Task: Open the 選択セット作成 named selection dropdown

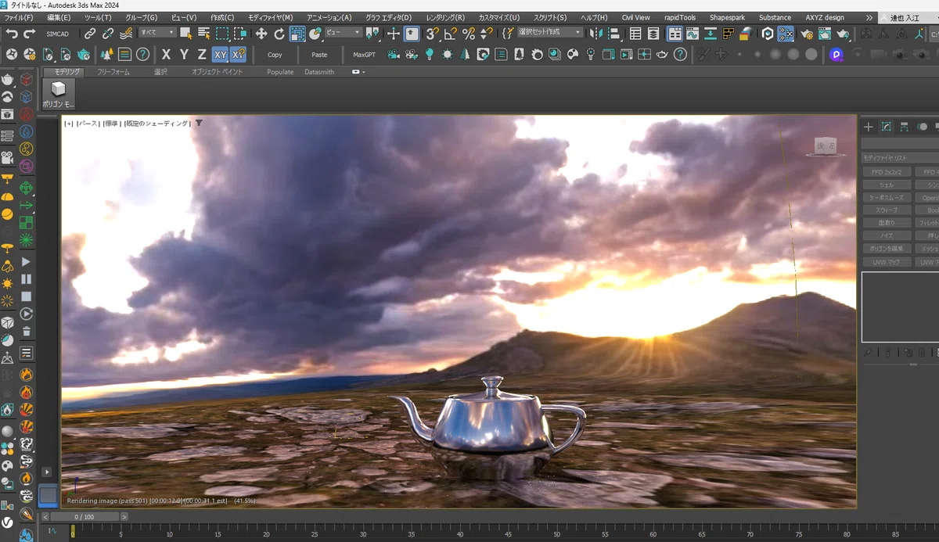Action: 549,33
